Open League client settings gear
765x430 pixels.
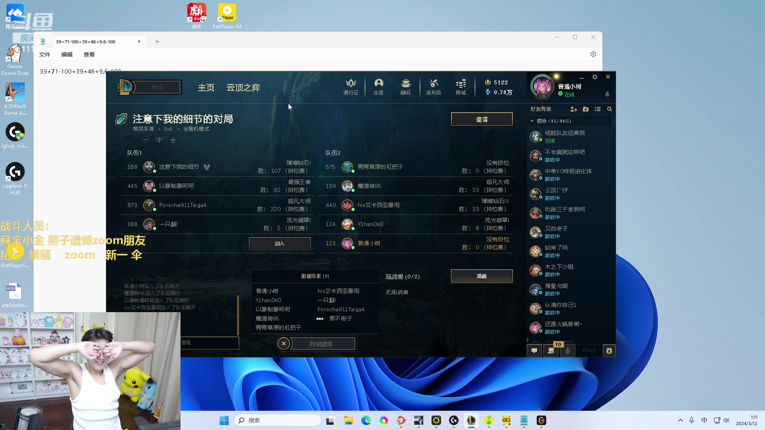pos(595,77)
